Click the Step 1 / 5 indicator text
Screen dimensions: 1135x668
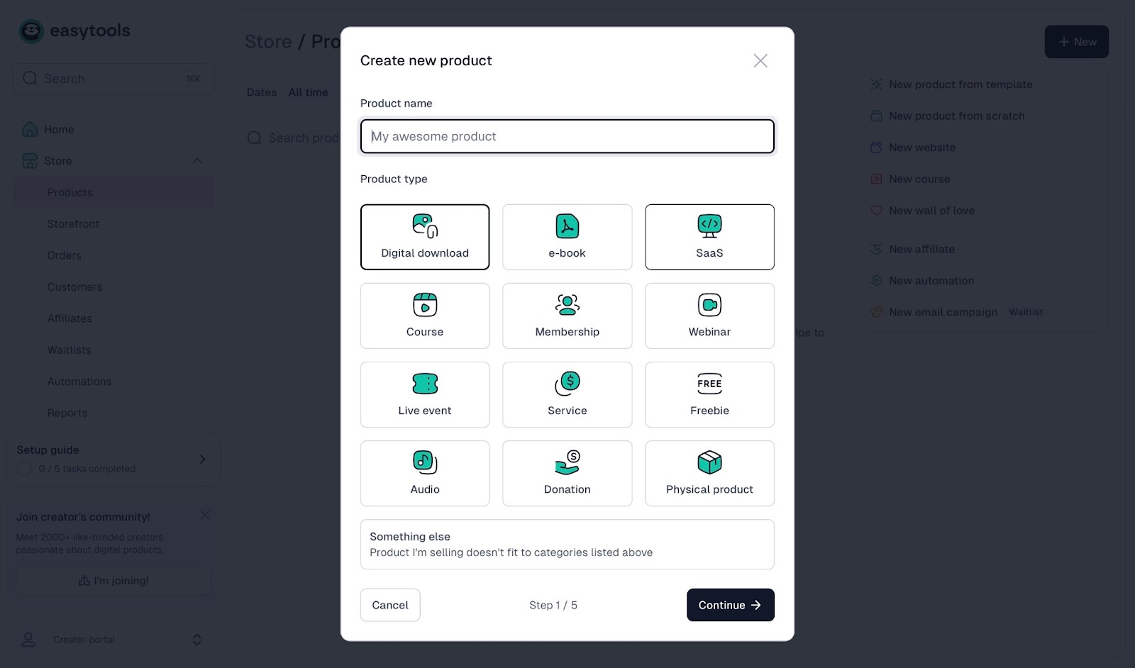[553, 605]
